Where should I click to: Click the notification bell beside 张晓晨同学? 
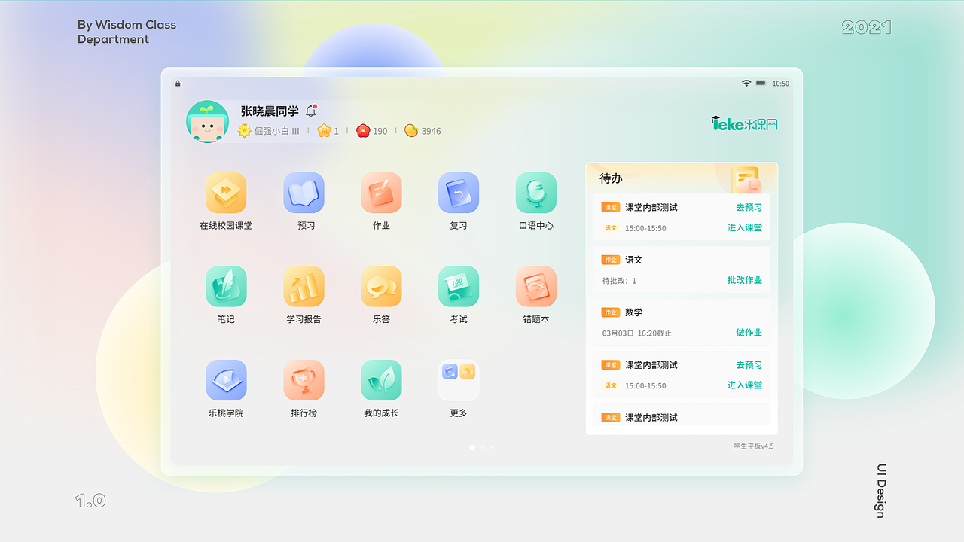311,111
